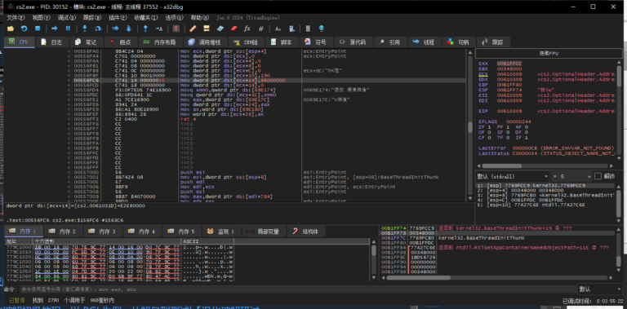Stop debugging with the blue square icon
The width and height of the screenshot is (627, 309).
coord(38,29)
